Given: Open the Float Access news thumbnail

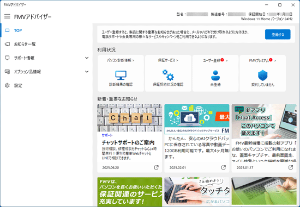Looking at the screenshot, I should 264,121.
